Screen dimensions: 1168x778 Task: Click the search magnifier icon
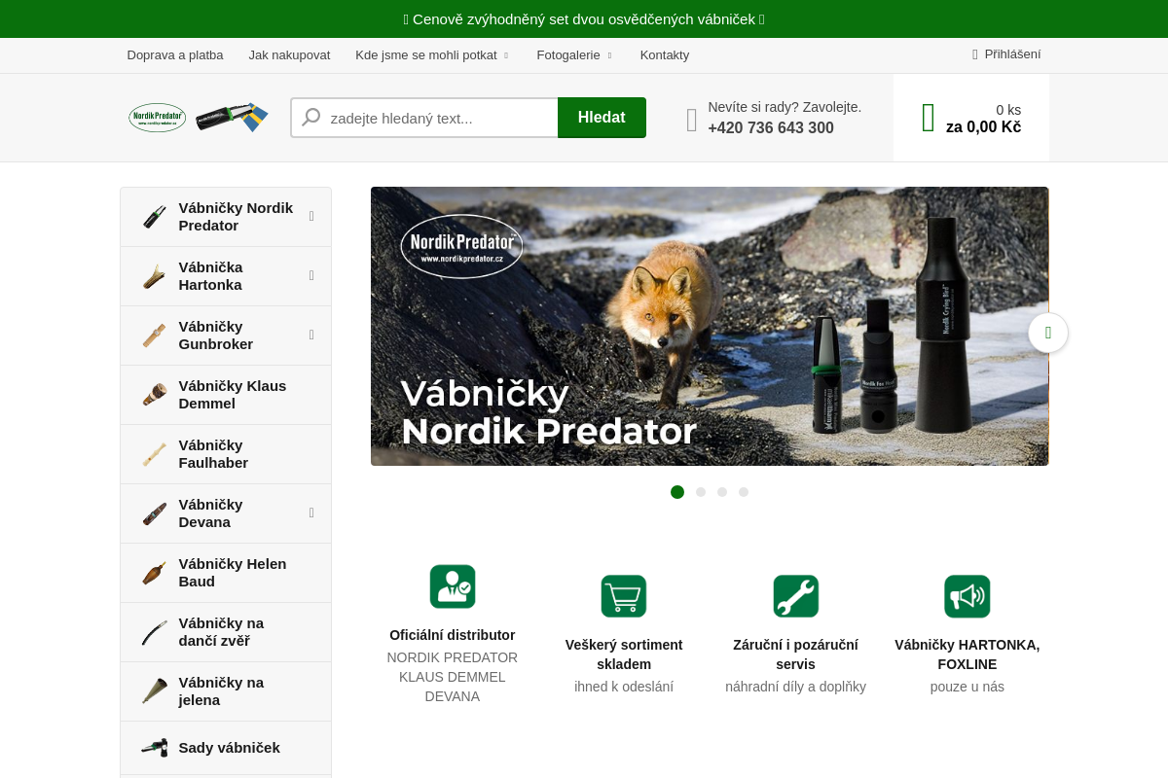311,118
